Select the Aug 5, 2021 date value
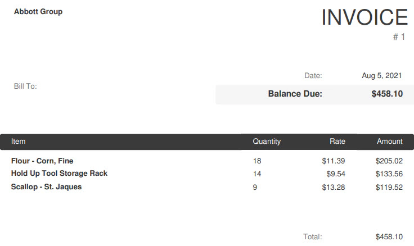This screenshot has height=246, width=414. (382, 76)
